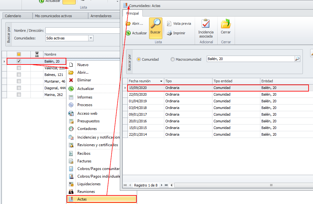Select the Principal ribbon tab
Screen dimensions: 313x204
point(133,13)
